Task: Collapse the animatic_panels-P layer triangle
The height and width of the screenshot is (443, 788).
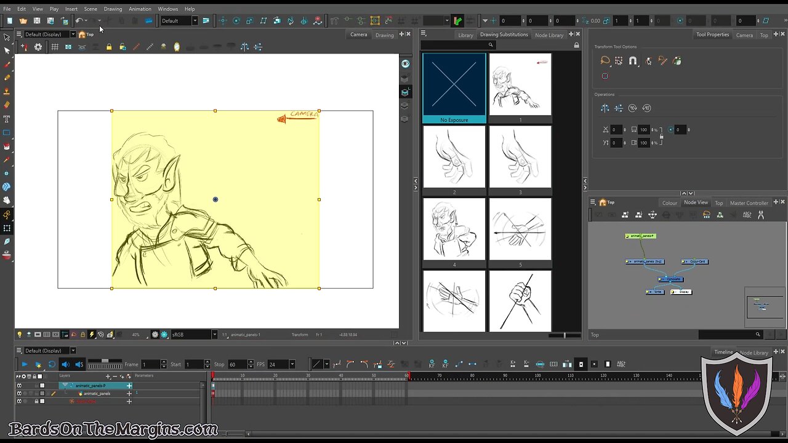Action: click(65, 386)
